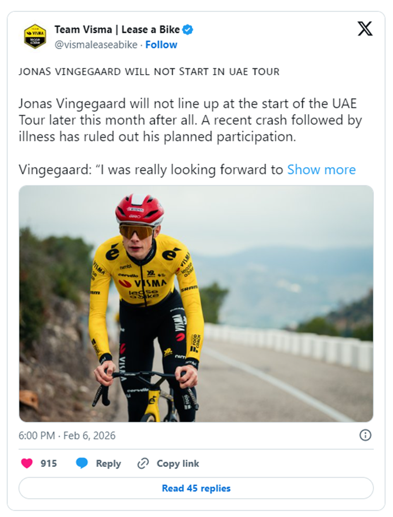
Task: Click the blue reply speech bubble icon
Action: (x=82, y=463)
